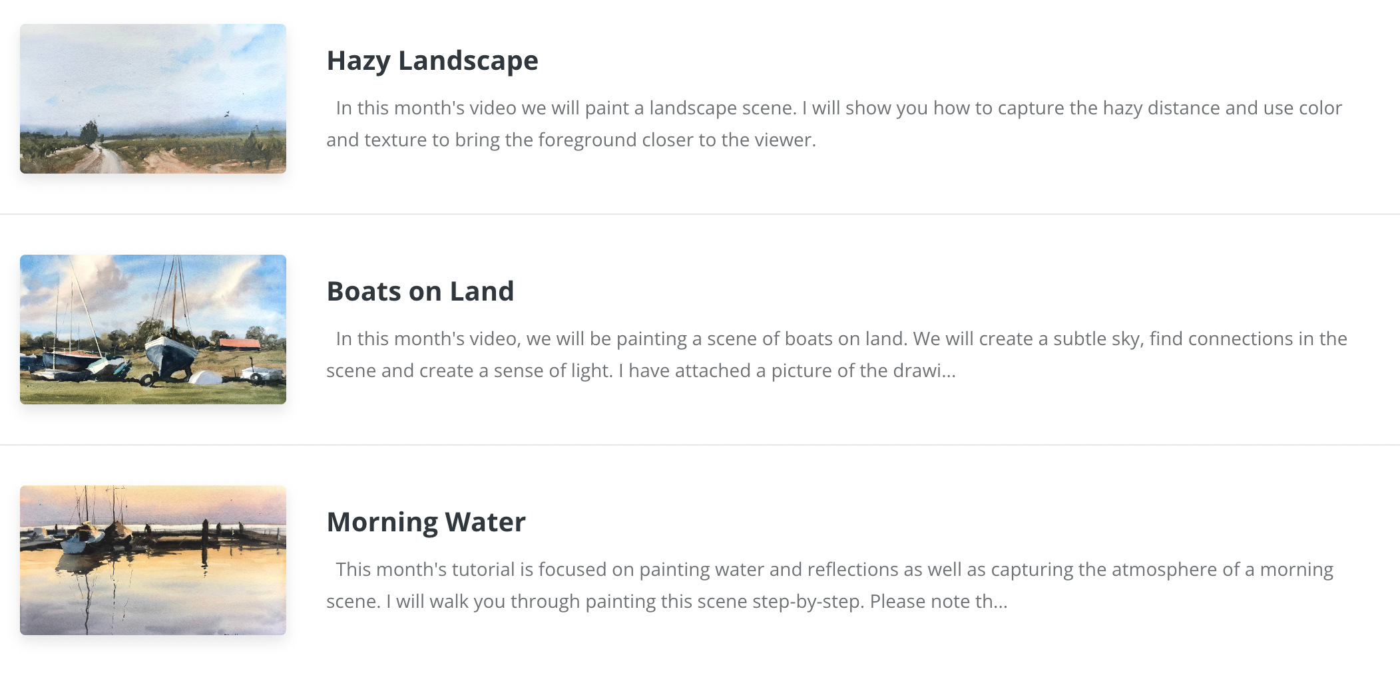Screen dimensions: 1400x673
Task: Select the "Boats on Land" heading
Action: click(420, 291)
